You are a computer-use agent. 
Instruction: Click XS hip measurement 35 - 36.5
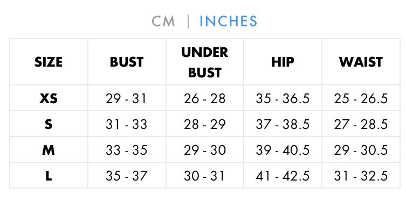(x=283, y=98)
